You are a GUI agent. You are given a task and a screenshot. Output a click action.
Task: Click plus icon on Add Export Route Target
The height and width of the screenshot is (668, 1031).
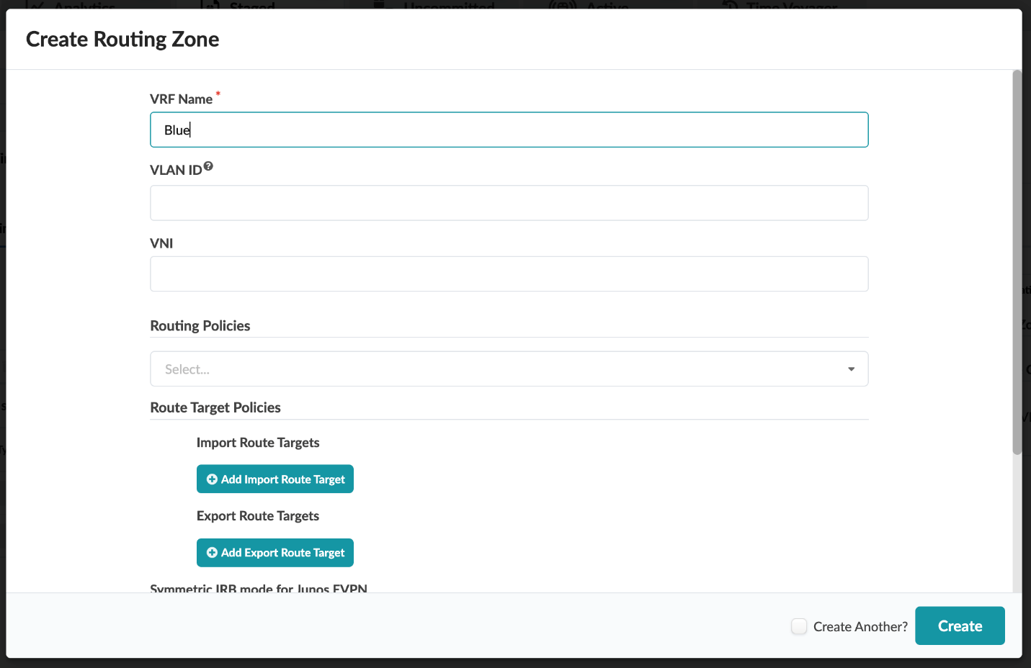click(212, 553)
